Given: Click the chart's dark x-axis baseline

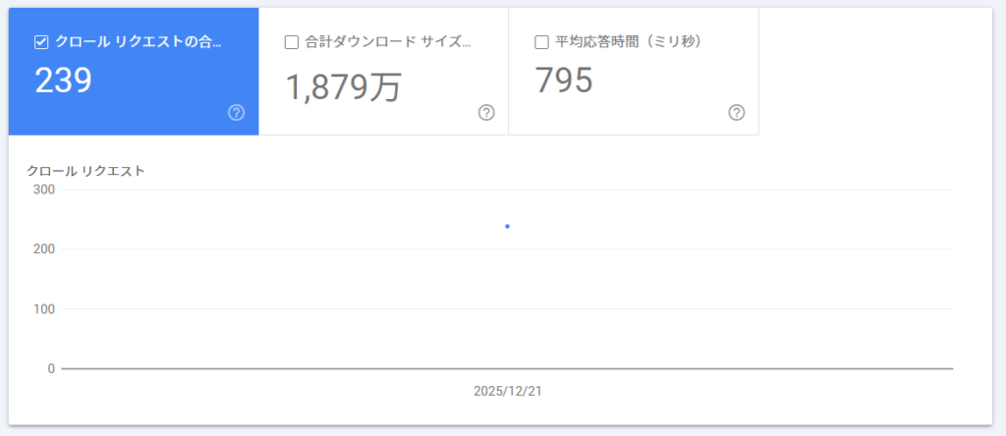Looking at the screenshot, I should click(x=688, y=369).
